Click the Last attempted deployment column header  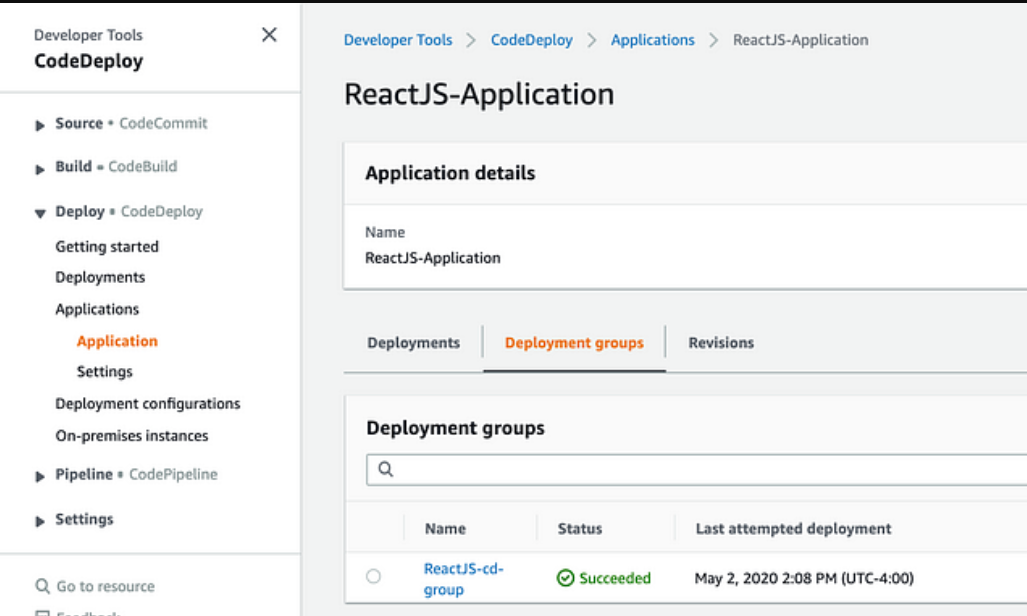point(793,529)
